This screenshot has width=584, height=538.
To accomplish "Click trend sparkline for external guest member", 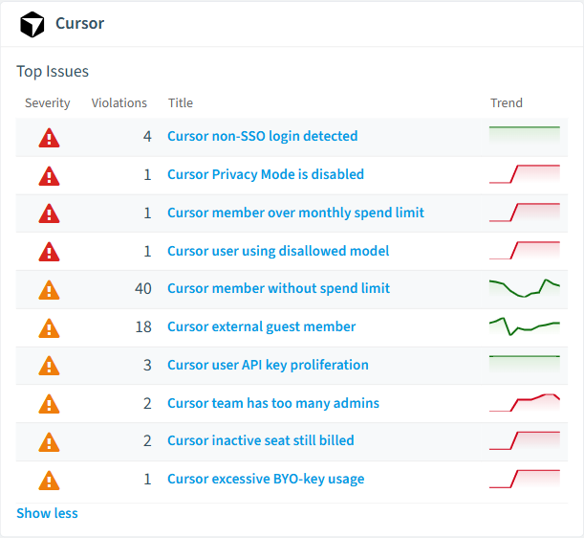I will click(x=525, y=326).
